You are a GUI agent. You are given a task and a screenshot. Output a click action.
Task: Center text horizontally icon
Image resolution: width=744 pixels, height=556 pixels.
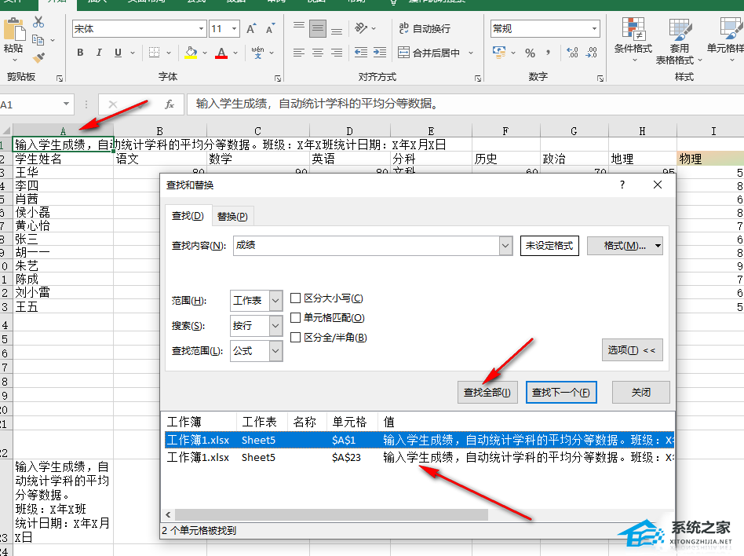coord(317,53)
